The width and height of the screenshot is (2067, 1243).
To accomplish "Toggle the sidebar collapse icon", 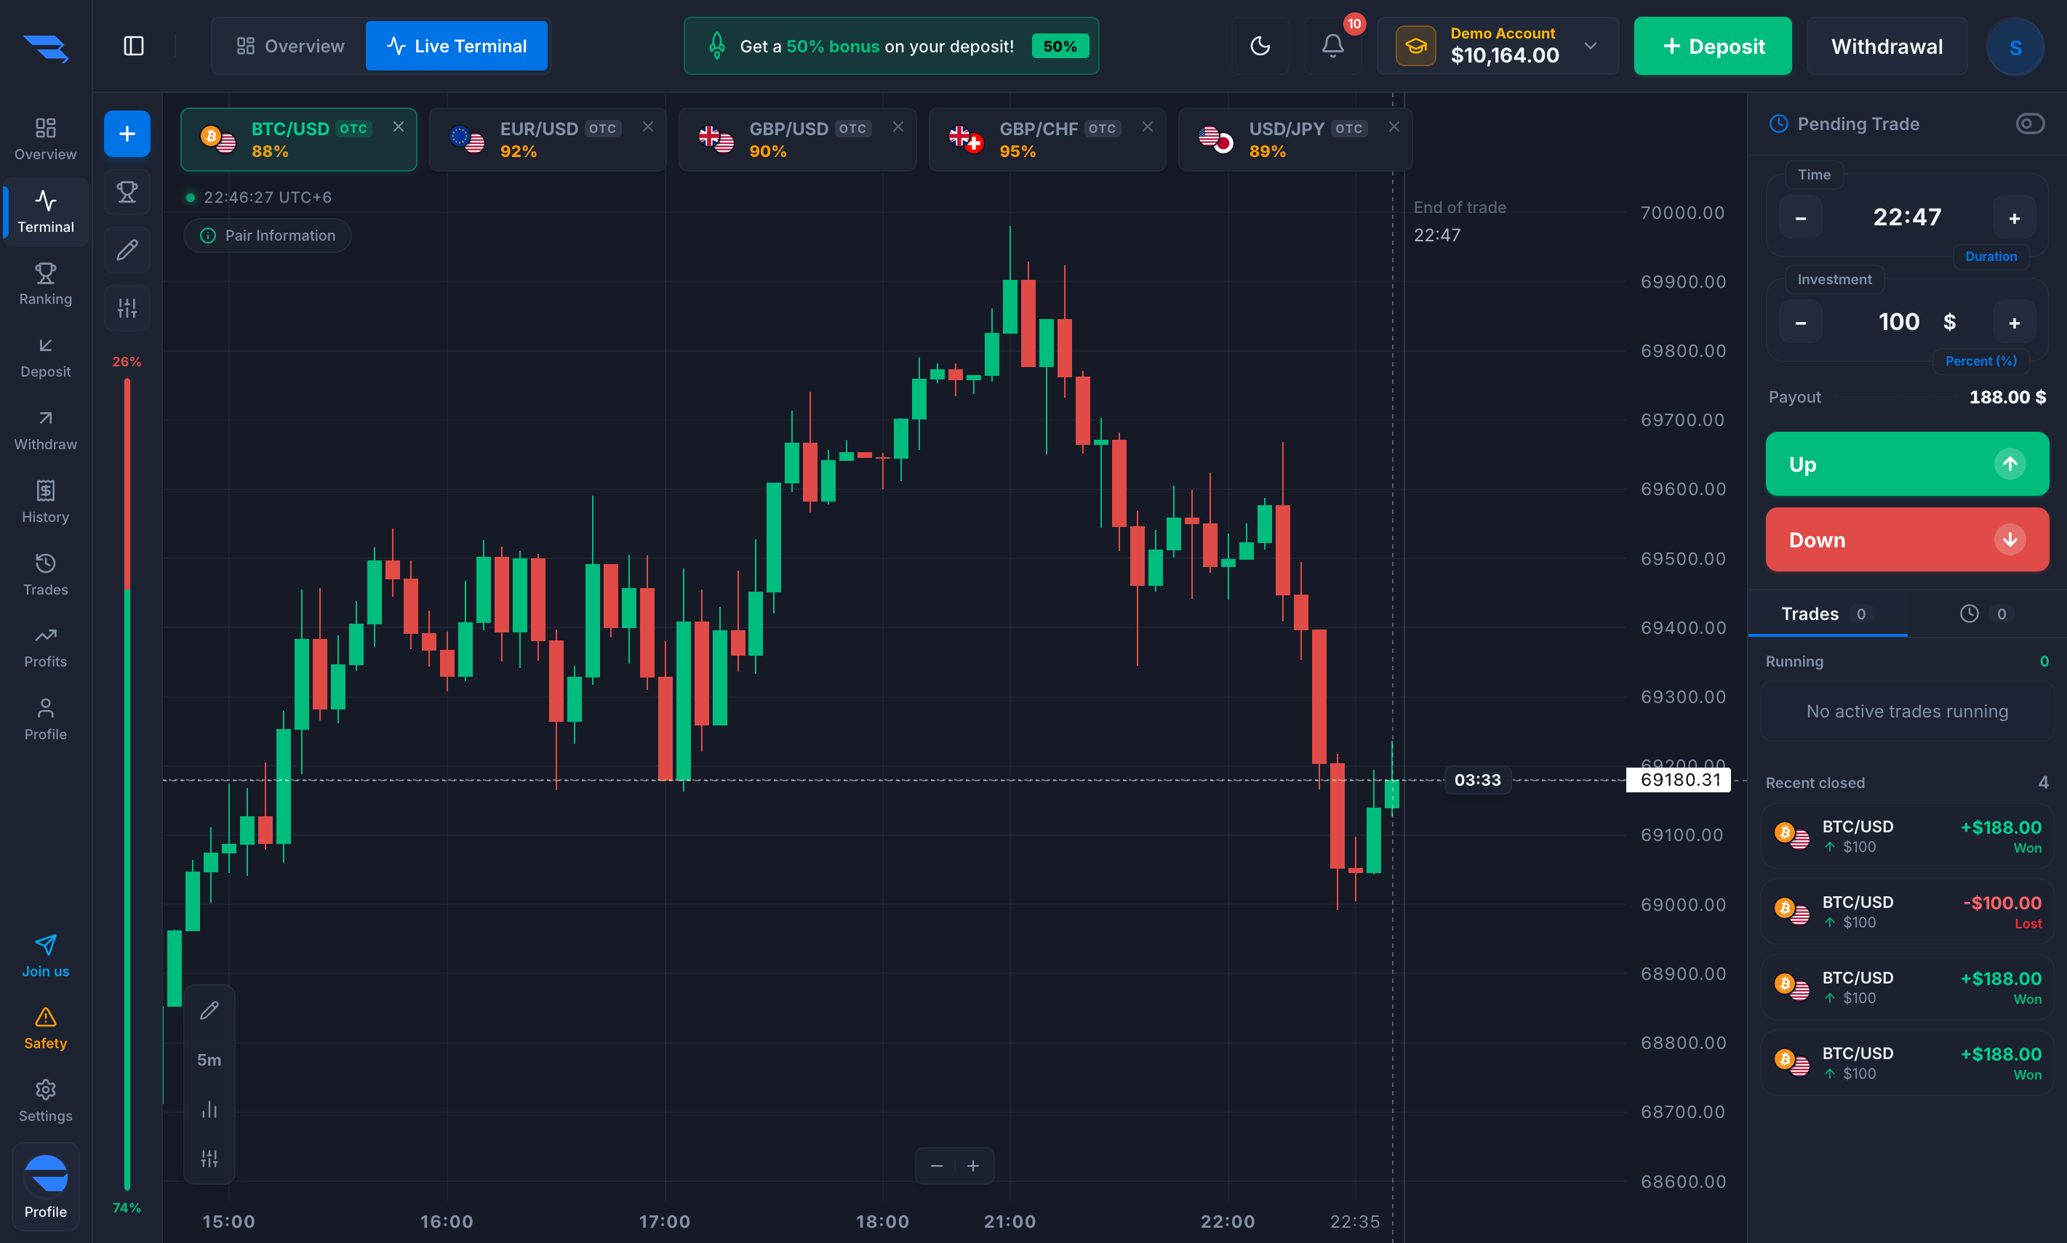I will [133, 46].
